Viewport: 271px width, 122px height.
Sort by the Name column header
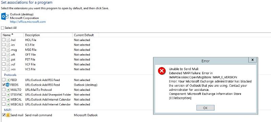[x=13, y=35]
